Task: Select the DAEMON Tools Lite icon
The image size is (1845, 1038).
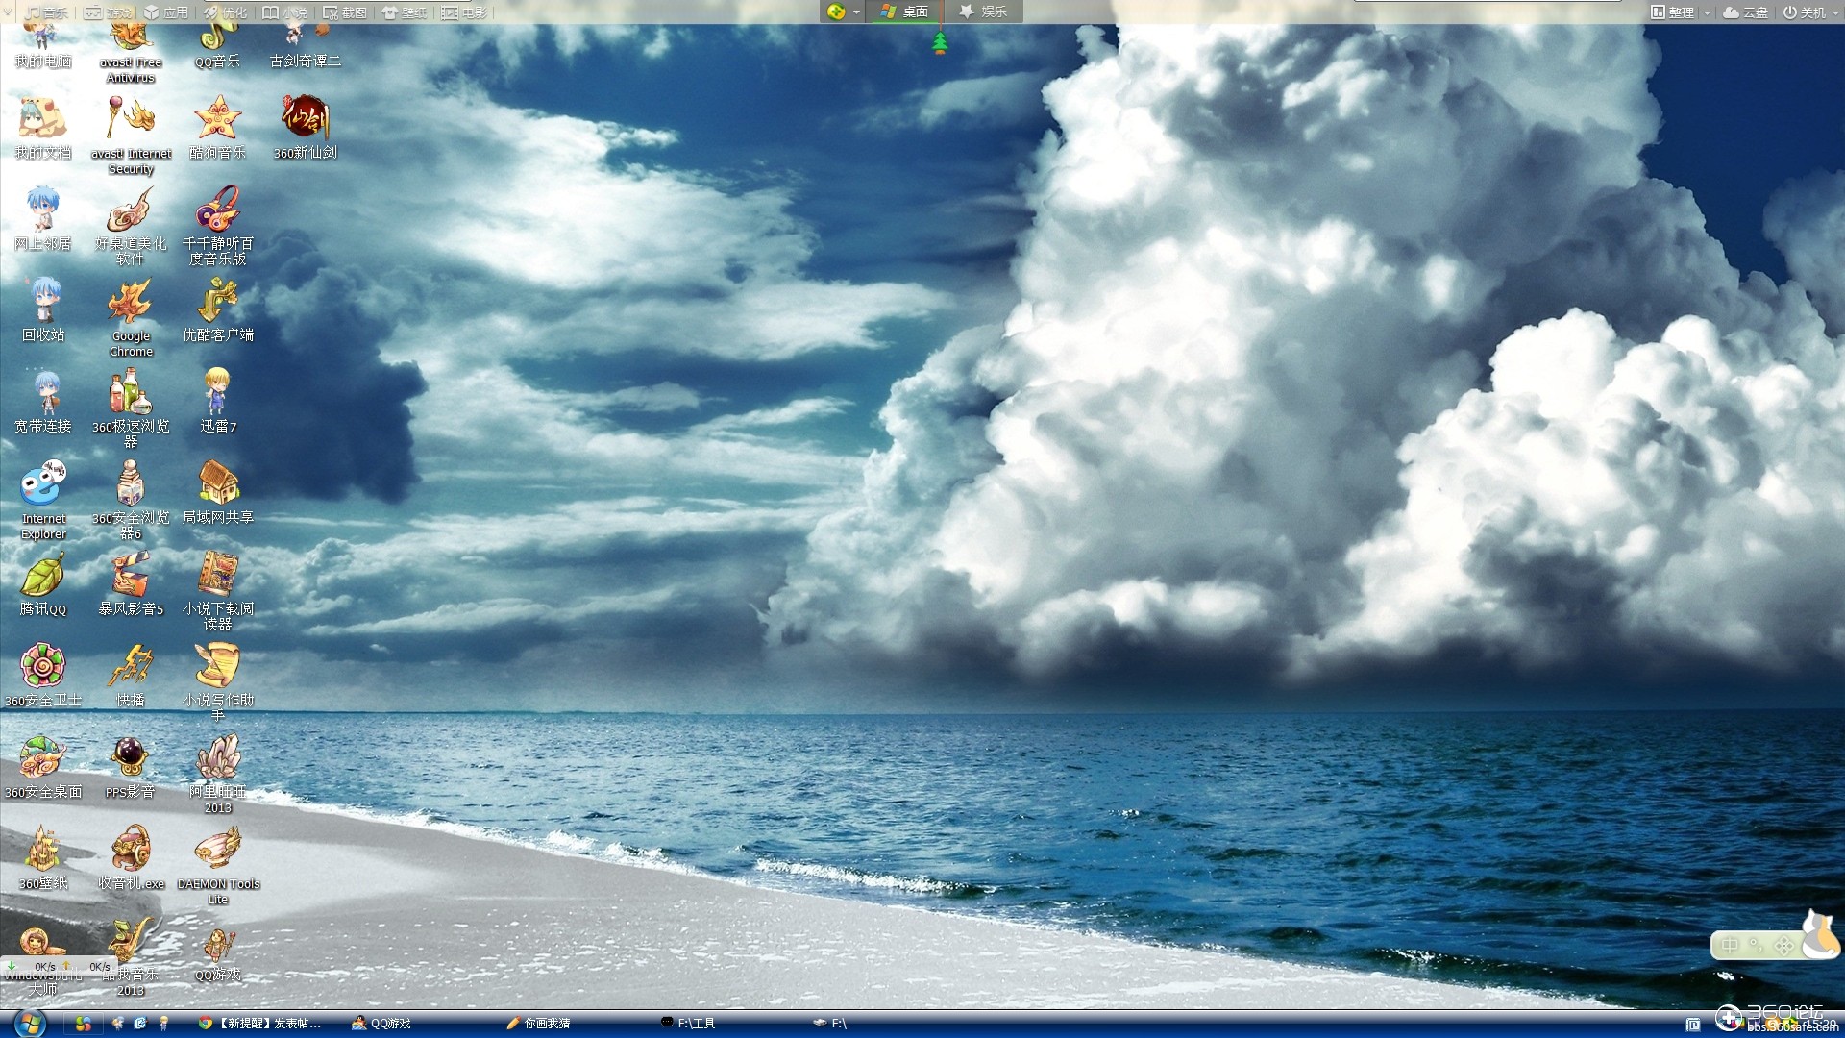Action: point(218,865)
